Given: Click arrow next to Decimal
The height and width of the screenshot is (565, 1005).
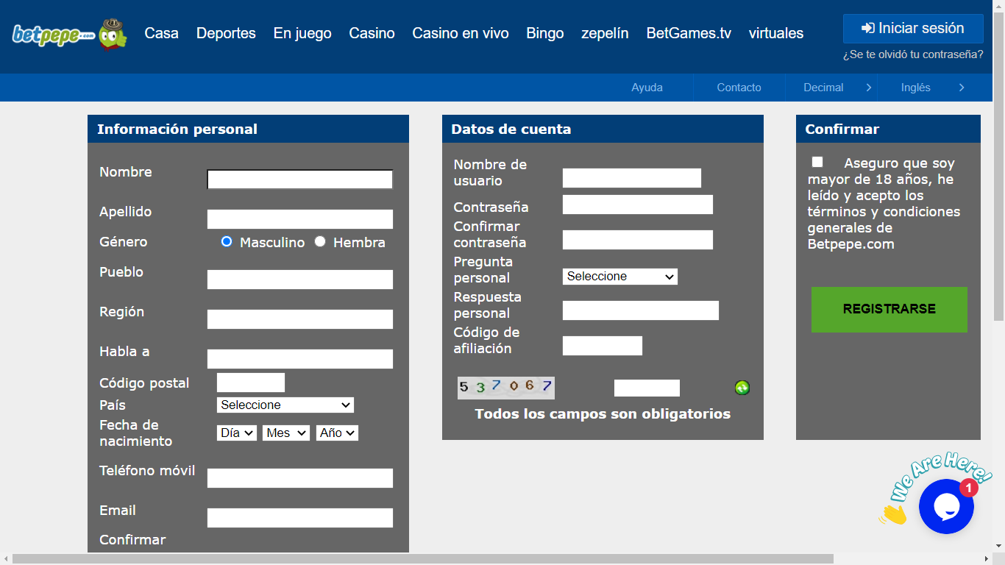Looking at the screenshot, I should coord(868,88).
